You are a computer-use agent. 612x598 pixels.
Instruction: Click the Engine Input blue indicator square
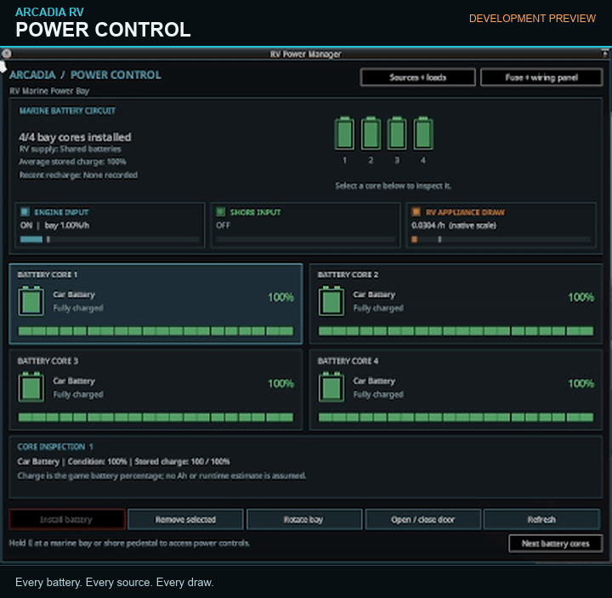click(x=25, y=212)
